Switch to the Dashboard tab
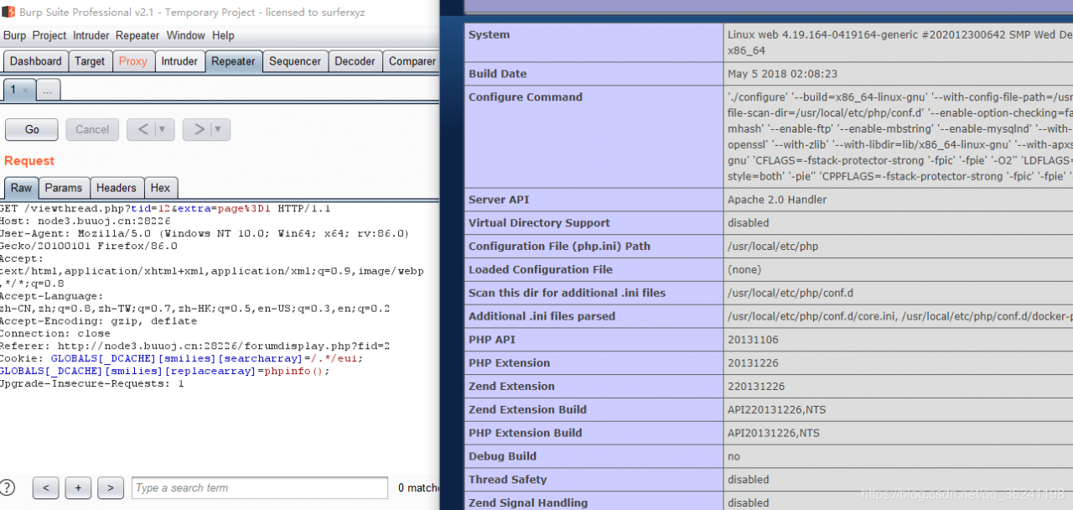The width and height of the screenshot is (1073, 510). (x=36, y=61)
